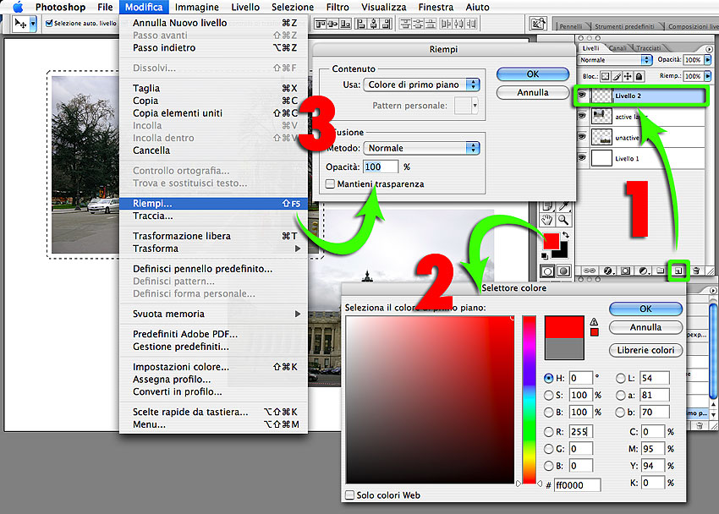Enable Mantieni trasparenza checkbox
The width and height of the screenshot is (719, 514).
330,183
